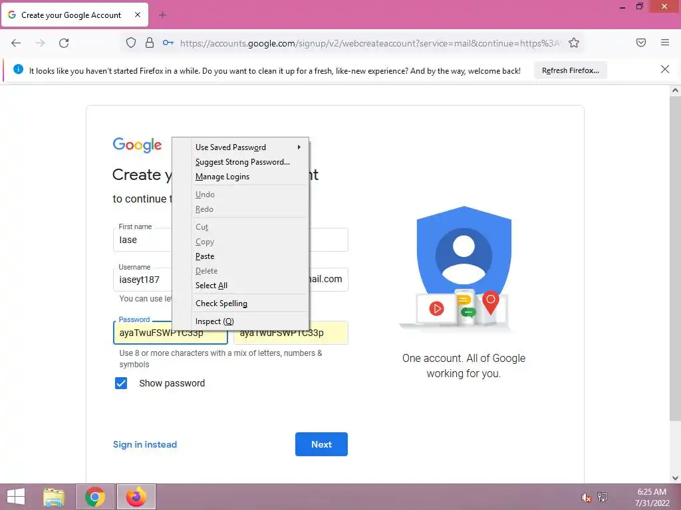Click the password hint starting 'Use 8 or more characters'
Viewport: 681px width, 510px height.
point(221,359)
